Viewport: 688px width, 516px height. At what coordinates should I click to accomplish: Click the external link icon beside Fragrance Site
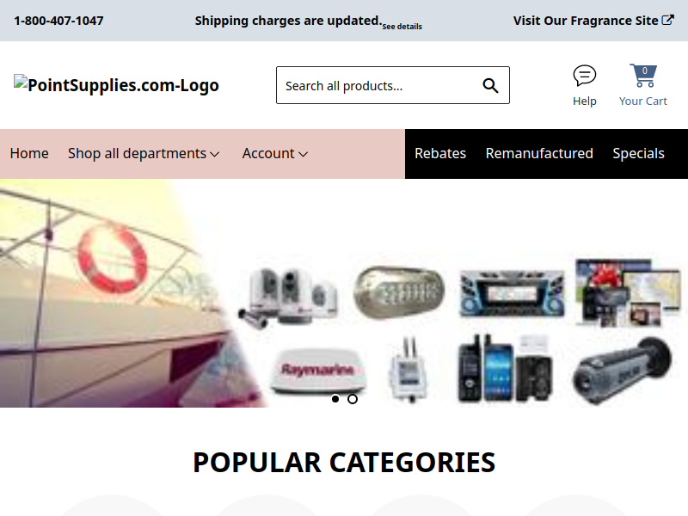coord(667,20)
